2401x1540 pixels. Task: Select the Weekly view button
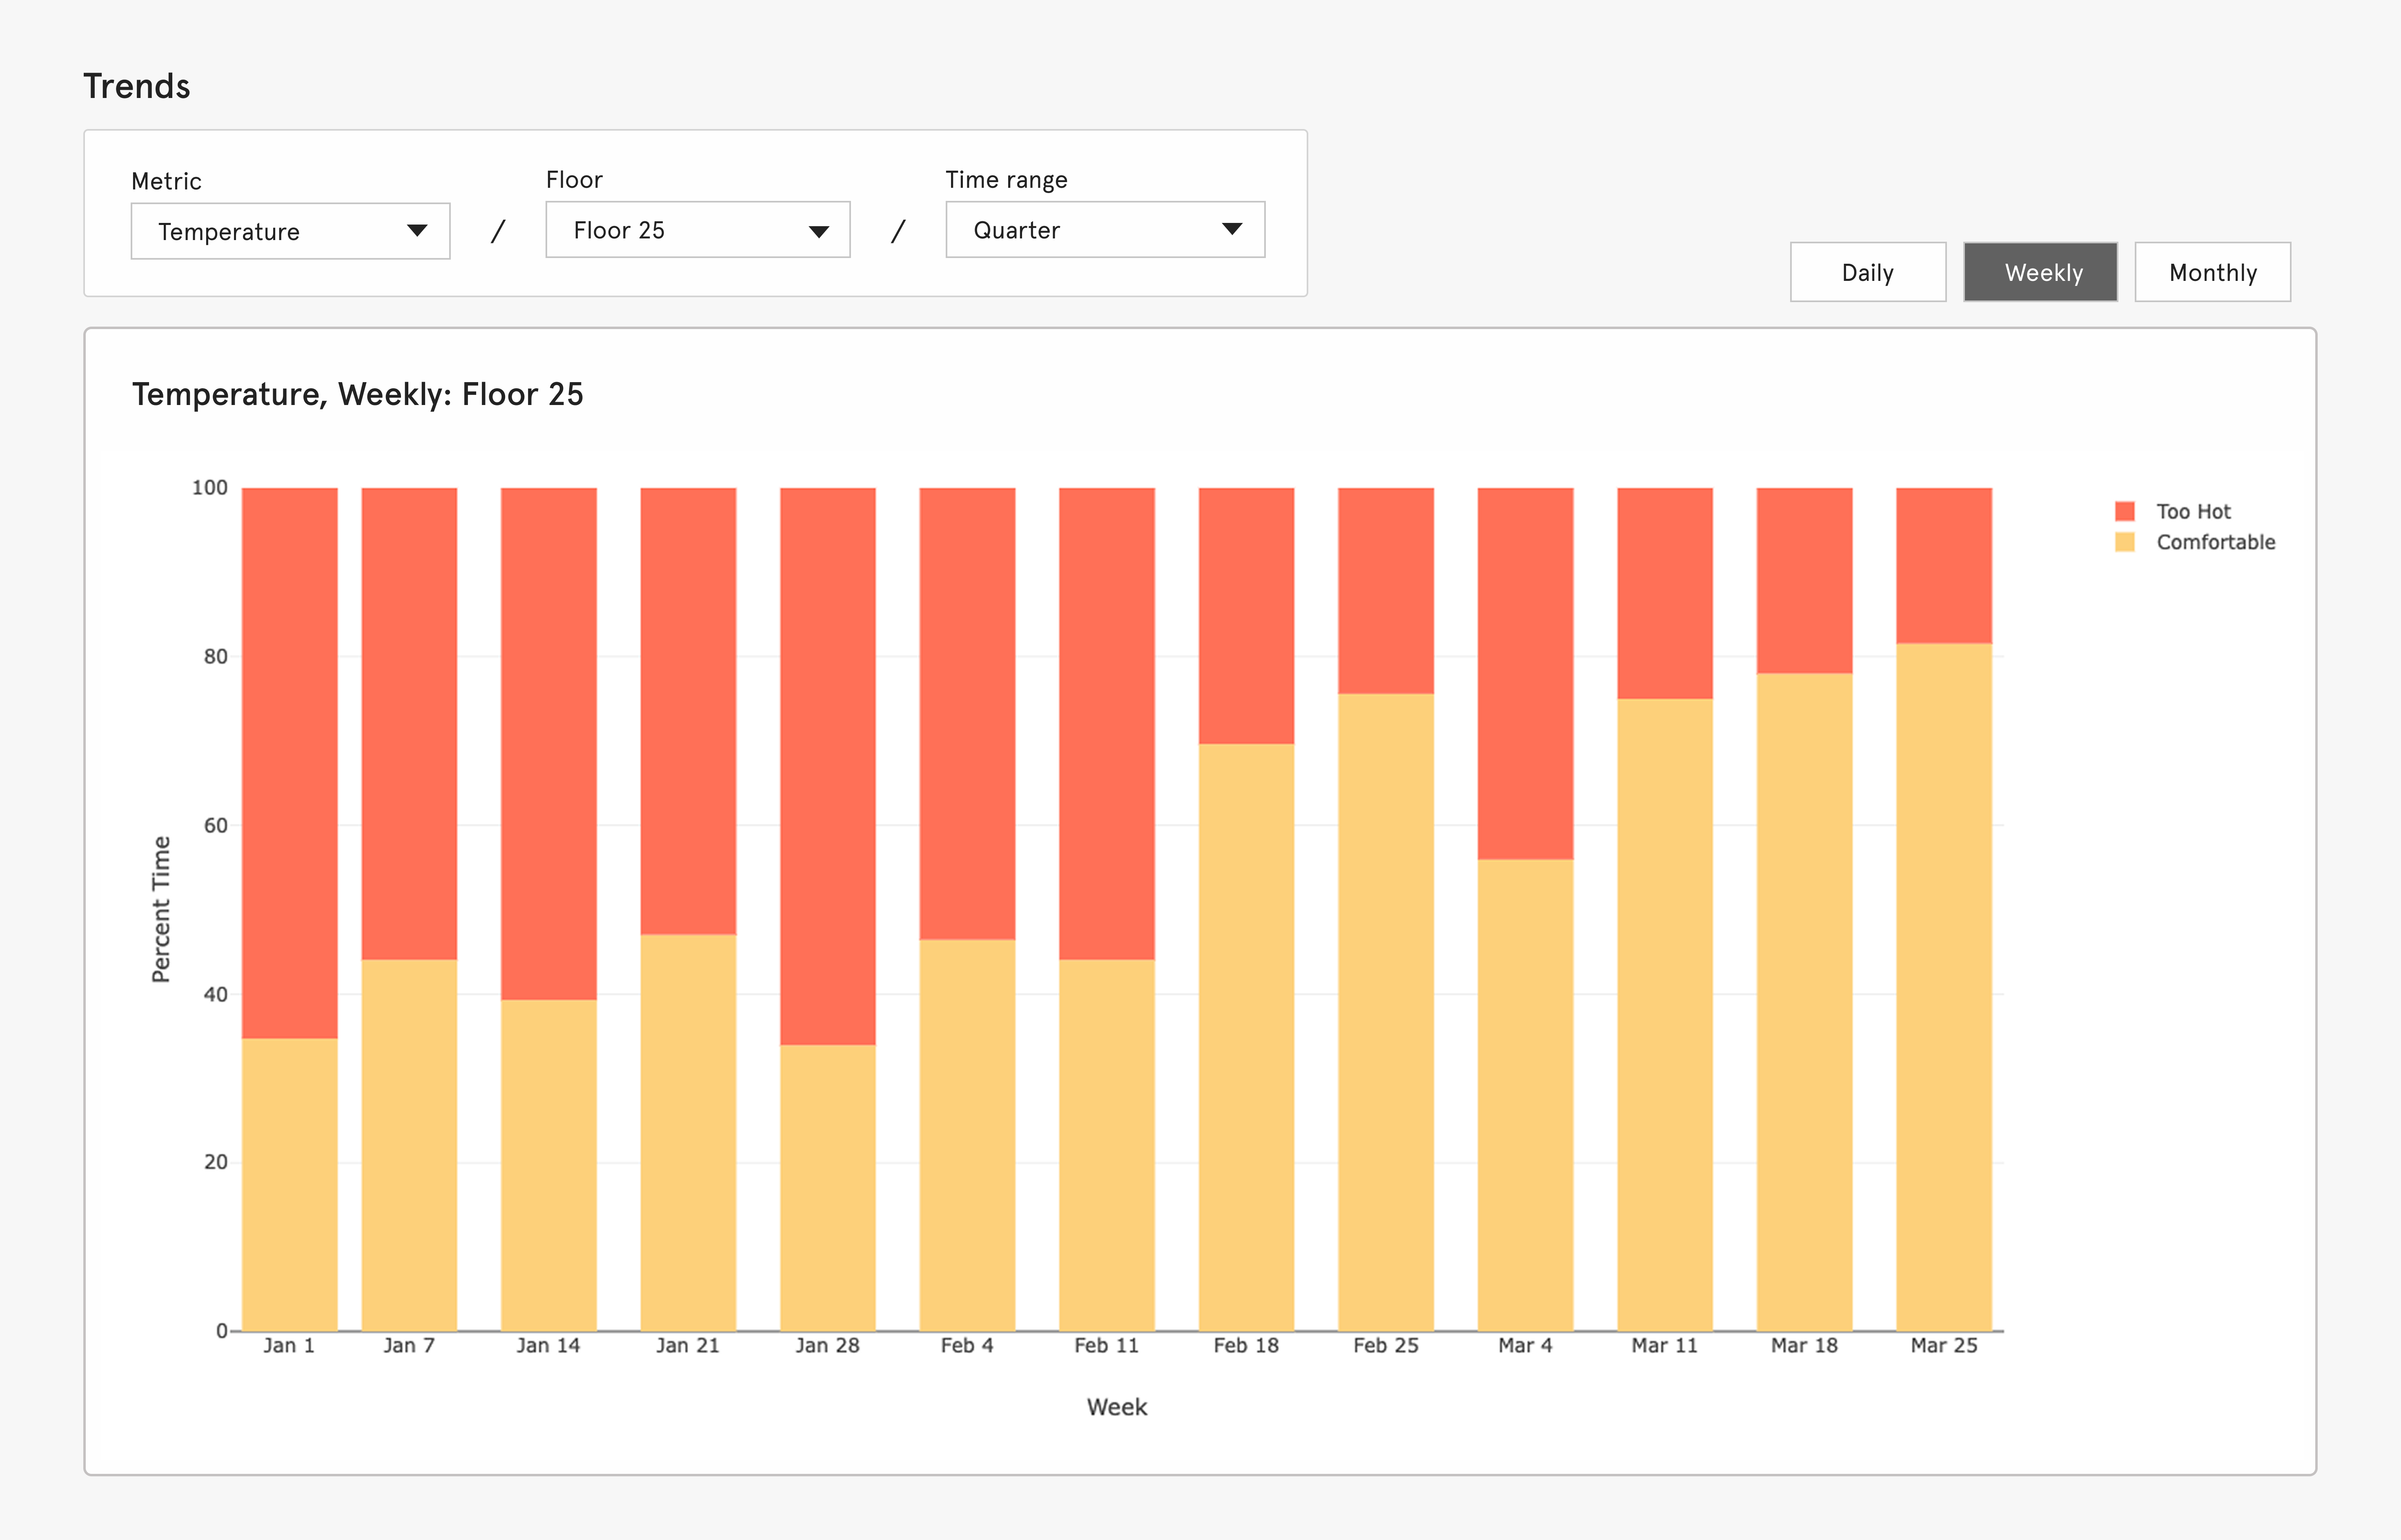coord(2040,272)
